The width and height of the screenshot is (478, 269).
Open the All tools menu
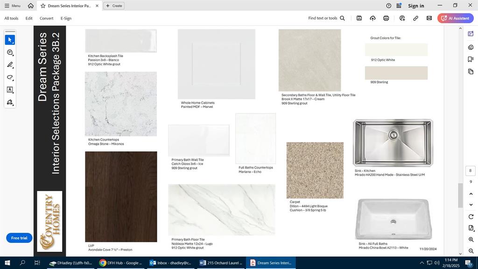11,18
